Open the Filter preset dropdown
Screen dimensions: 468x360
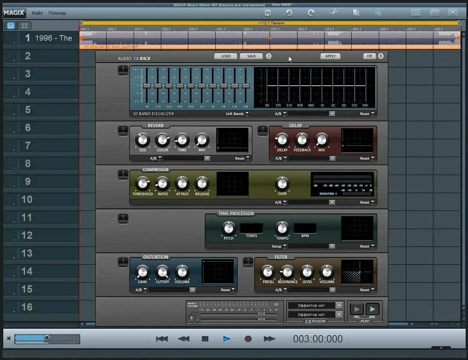[332, 290]
